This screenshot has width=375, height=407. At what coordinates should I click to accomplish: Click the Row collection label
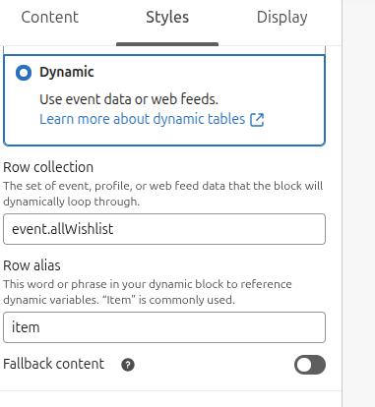[48, 167]
